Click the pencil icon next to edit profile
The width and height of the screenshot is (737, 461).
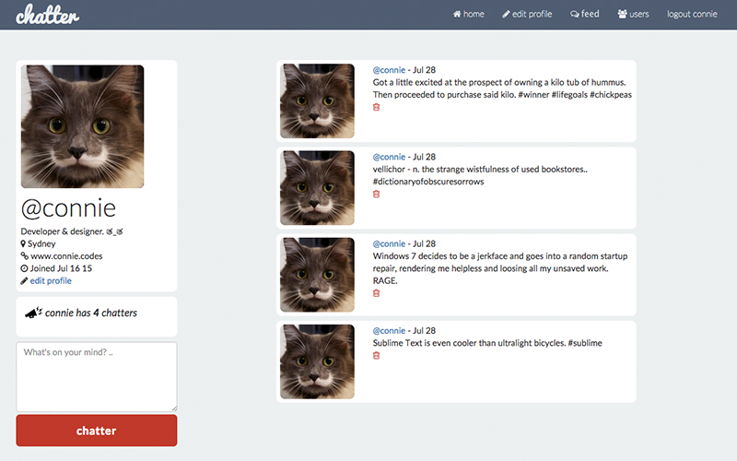tap(24, 281)
